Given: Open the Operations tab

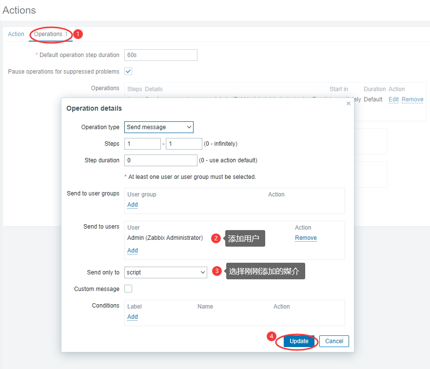Looking at the screenshot, I should tap(51, 34).
